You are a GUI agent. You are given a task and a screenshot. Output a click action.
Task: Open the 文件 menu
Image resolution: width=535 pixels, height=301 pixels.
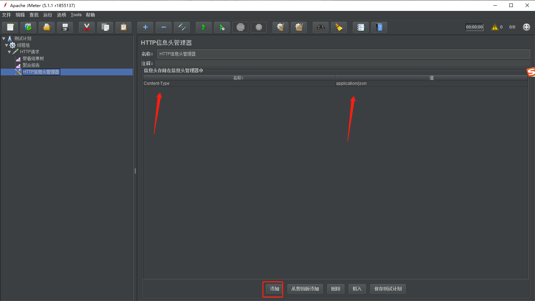coord(6,15)
